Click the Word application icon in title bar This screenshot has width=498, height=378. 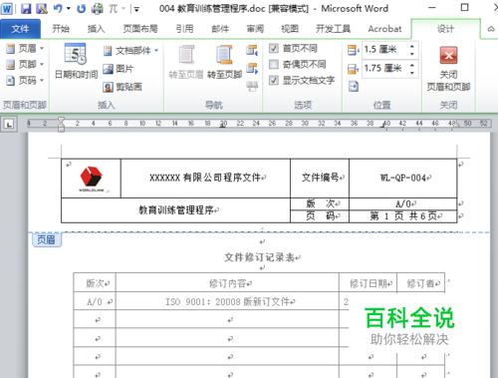click(7, 9)
